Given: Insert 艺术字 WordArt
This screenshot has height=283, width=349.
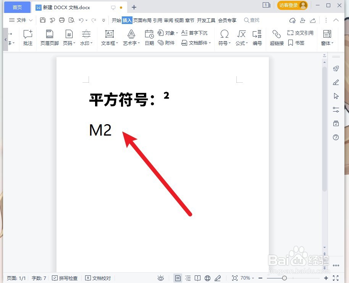Looking at the screenshot, I should point(130,38).
